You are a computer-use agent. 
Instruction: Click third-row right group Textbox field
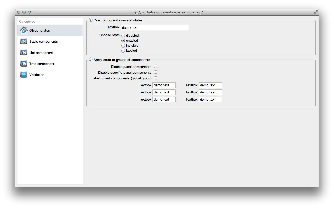point(210,100)
